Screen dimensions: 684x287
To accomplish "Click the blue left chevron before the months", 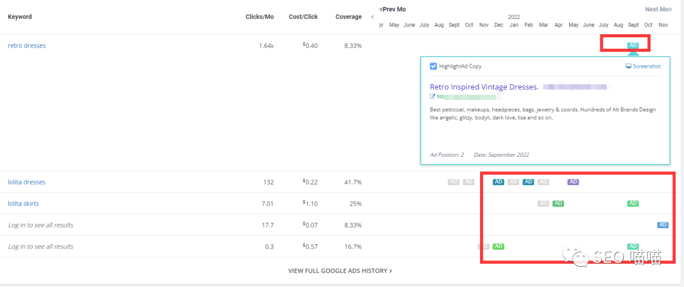I will [372, 17].
